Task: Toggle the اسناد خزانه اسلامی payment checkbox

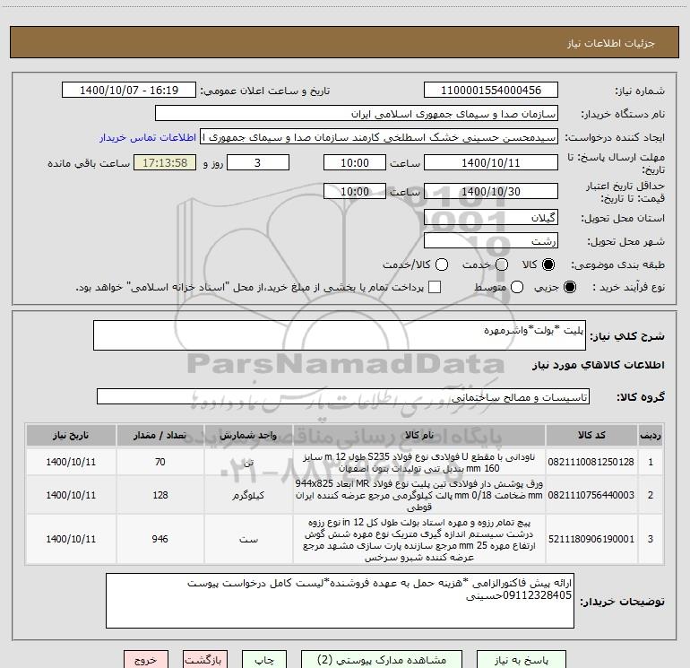Action: [x=435, y=287]
